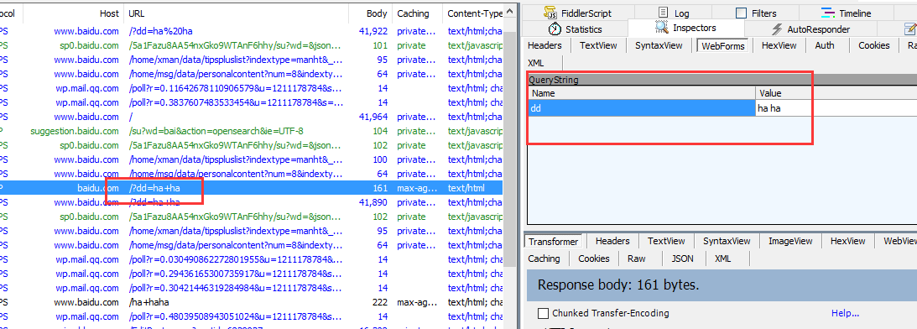Open the Help... link
Viewport: 917px width, 329px height.
845,313
